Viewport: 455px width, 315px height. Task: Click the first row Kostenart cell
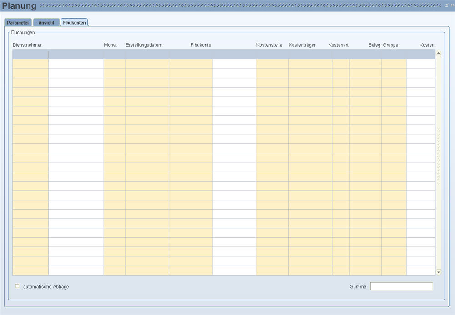click(x=340, y=54)
